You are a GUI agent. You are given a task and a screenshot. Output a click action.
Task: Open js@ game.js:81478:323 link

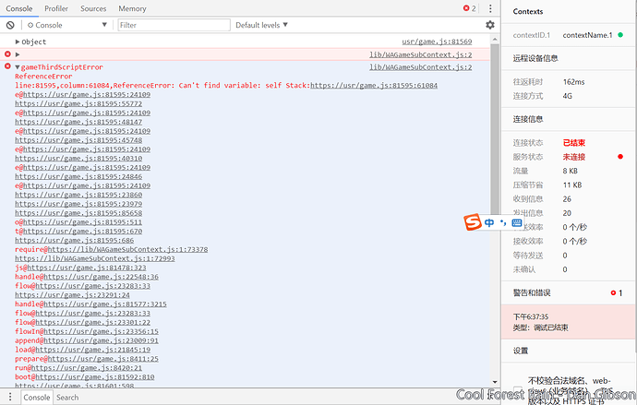point(87,268)
